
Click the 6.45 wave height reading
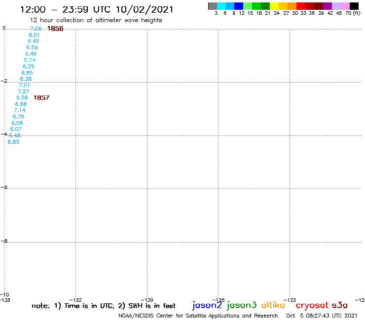click(x=33, y=41)
